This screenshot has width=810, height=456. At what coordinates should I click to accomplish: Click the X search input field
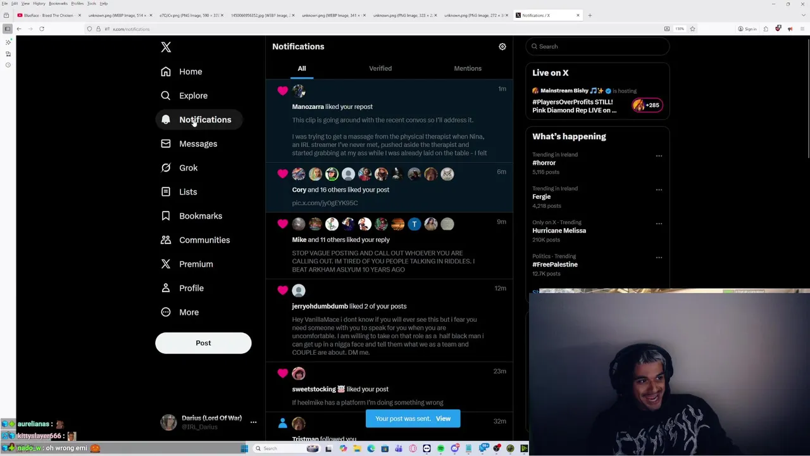click(597, 46)
